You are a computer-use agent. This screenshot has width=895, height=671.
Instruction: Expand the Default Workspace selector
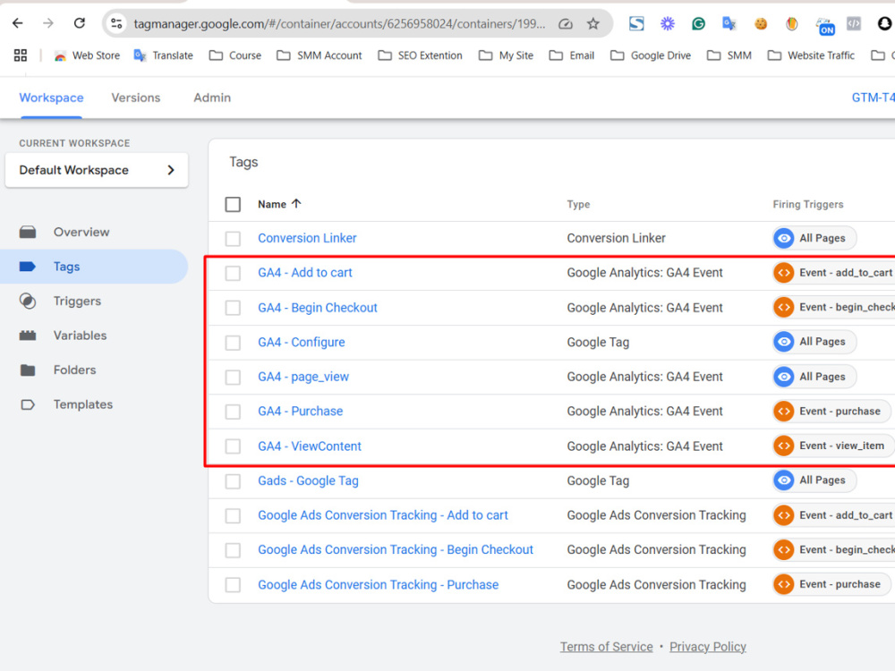(97, 170)
